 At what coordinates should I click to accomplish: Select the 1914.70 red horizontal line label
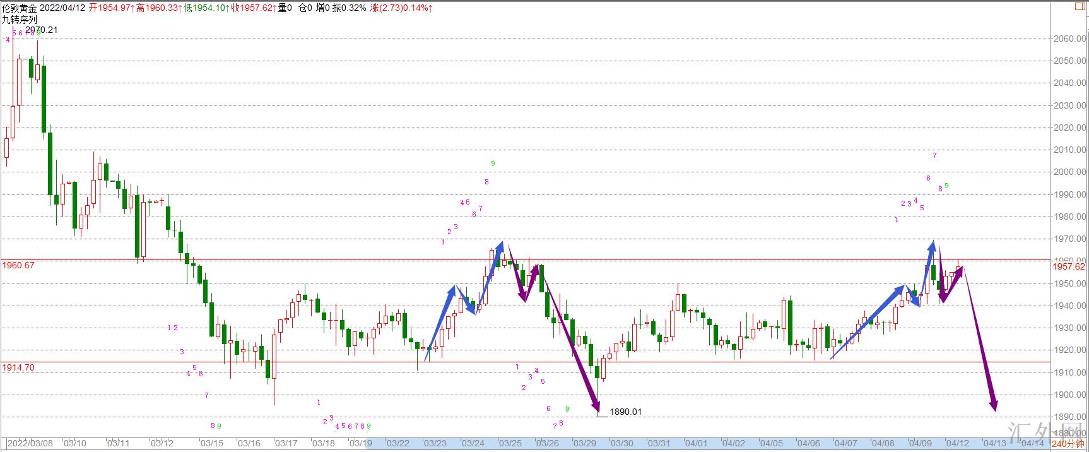pyautogui.click(x=18, y=367)
